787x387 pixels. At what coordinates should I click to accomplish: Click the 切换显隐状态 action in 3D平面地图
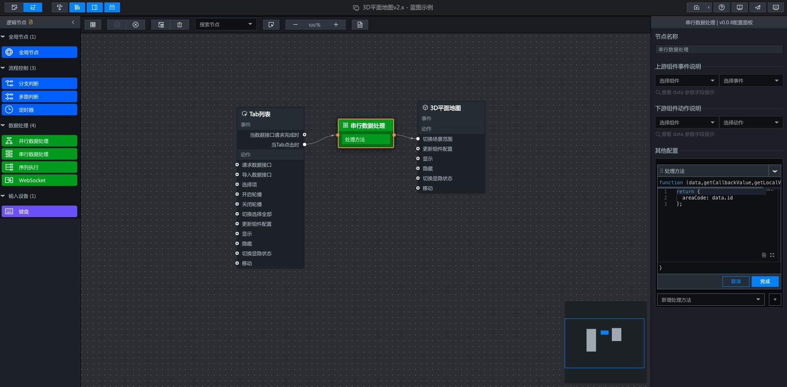click(437, 178)
